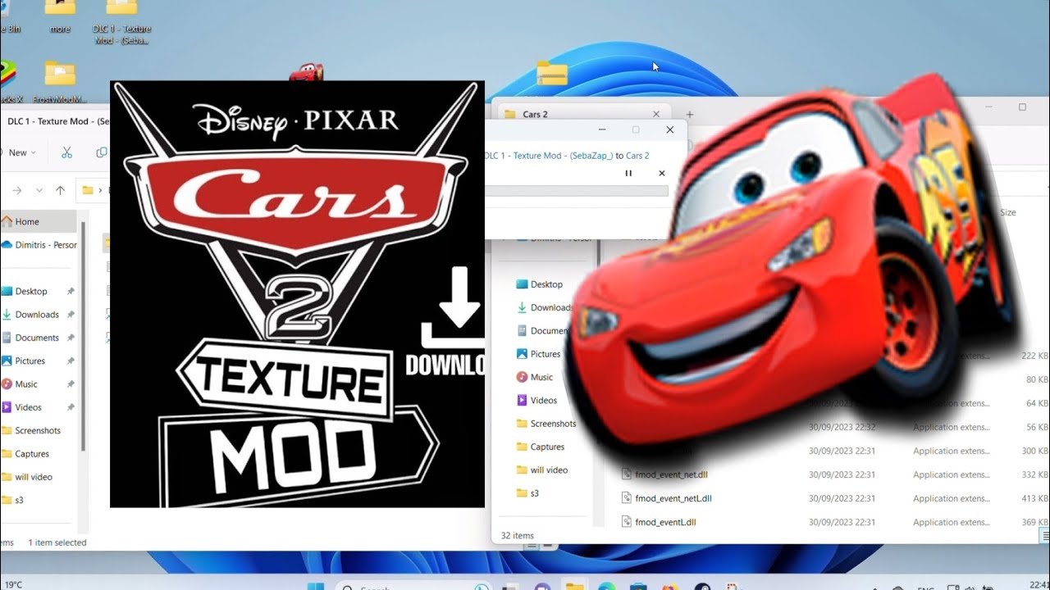Minimize the copy progress dialog

click(x=602, y=129)
